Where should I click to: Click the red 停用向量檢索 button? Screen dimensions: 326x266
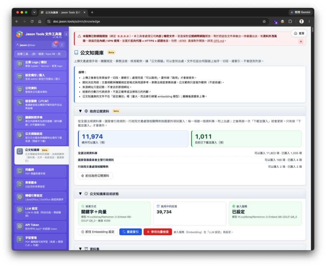pos(158,232)
